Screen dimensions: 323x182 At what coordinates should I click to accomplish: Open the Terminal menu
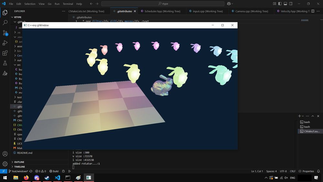click(x=68, y=4)
